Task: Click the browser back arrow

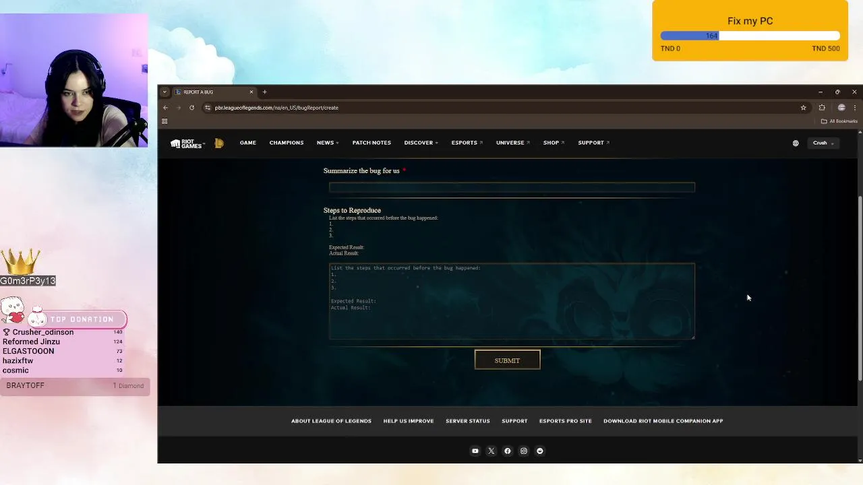Action: pyautogui.click(x=165, y=108)
